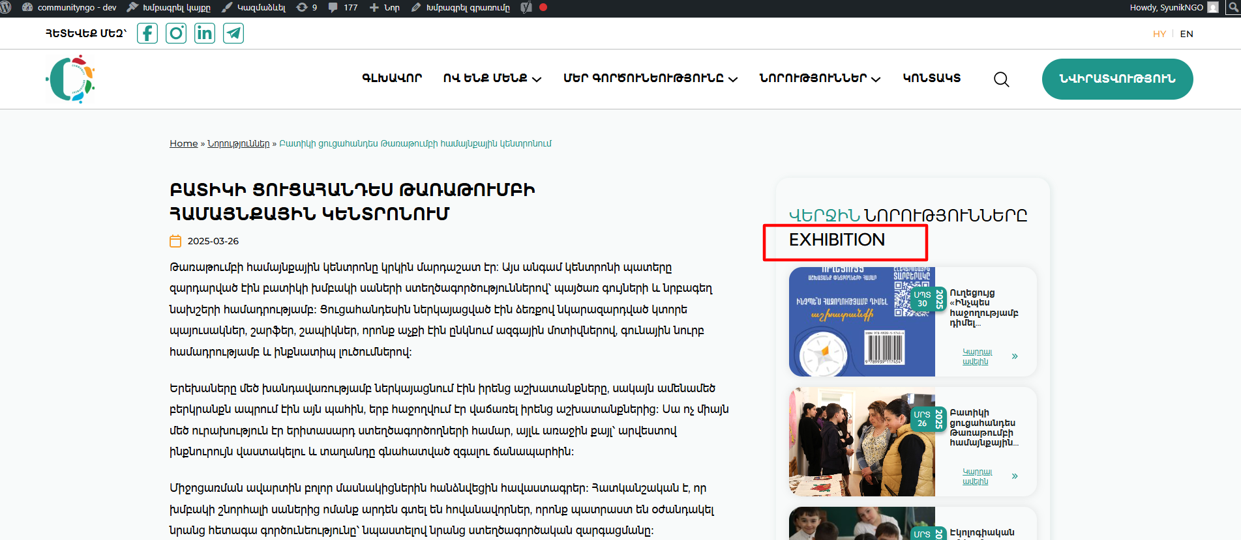
Task: Open the site search magnifier icon
Action: (1002, 79)
